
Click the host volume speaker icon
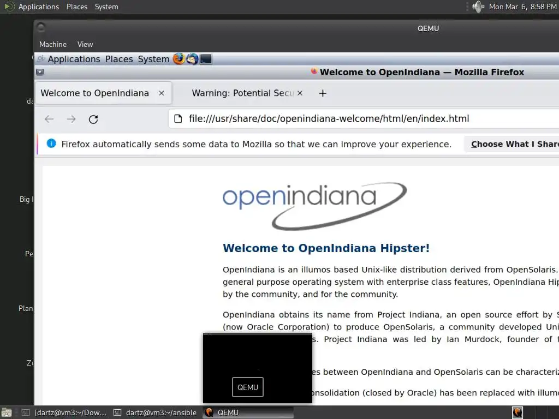pyautogui.click(x=478, y=7)
